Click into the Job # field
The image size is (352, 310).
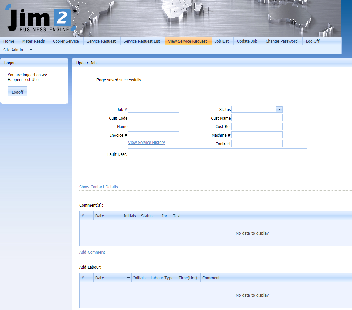coord(153,109)
